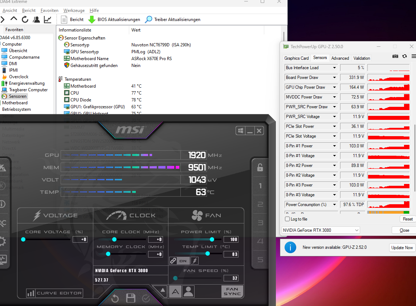Image resolution: width=416 pixels, height=306 pixels.
Task: Take GPU-Z screenshot with camera icon
Action: tap(395, 56)
